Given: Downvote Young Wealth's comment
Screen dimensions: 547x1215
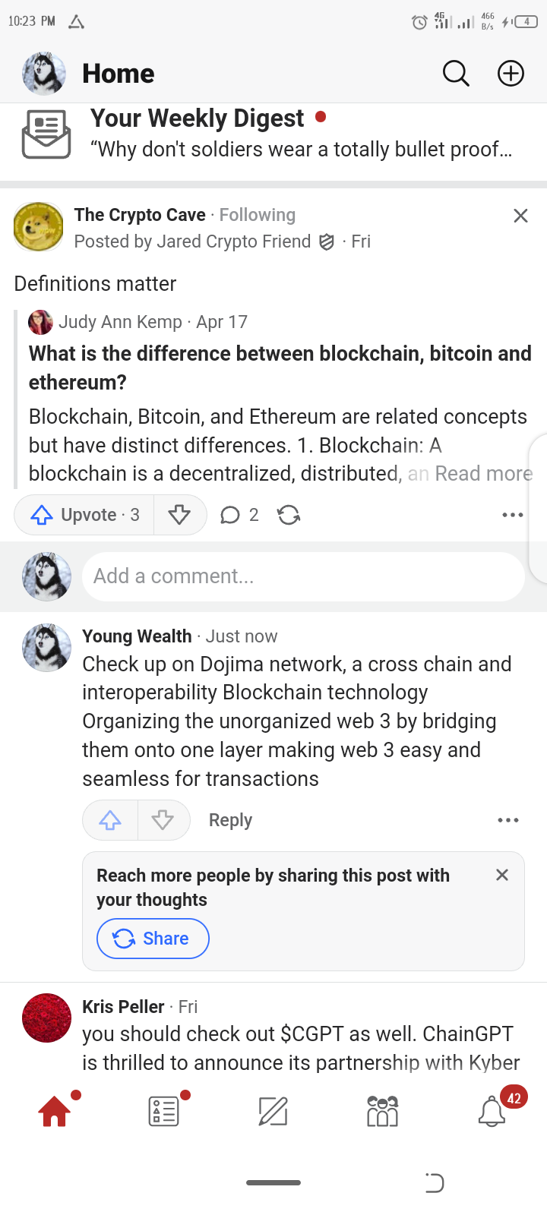Looking at the screenshot, I should pyautogui.click(x=163, y=820).
